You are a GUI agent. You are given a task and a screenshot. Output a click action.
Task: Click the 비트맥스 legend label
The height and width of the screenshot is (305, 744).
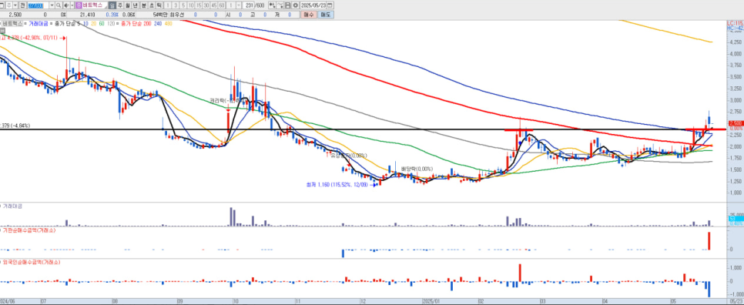click(x=13, y=23)
